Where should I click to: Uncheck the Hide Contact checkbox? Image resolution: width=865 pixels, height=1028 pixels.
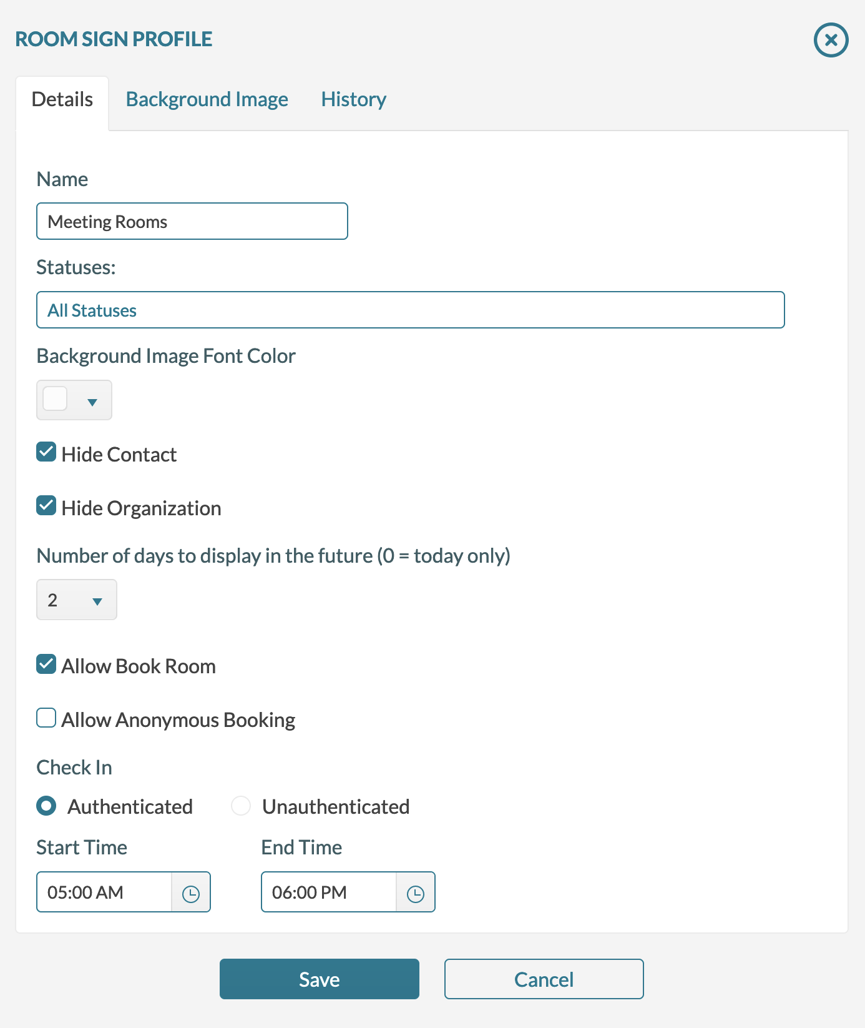46,452
